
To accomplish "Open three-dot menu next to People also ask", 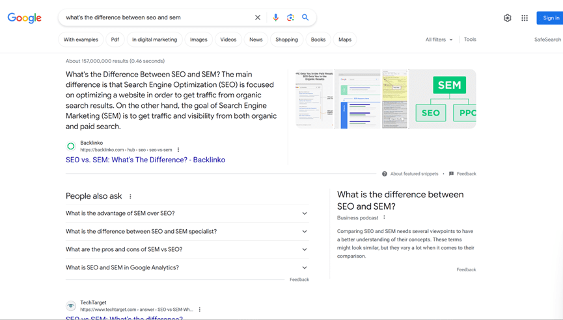I will (x=130, y=197).
